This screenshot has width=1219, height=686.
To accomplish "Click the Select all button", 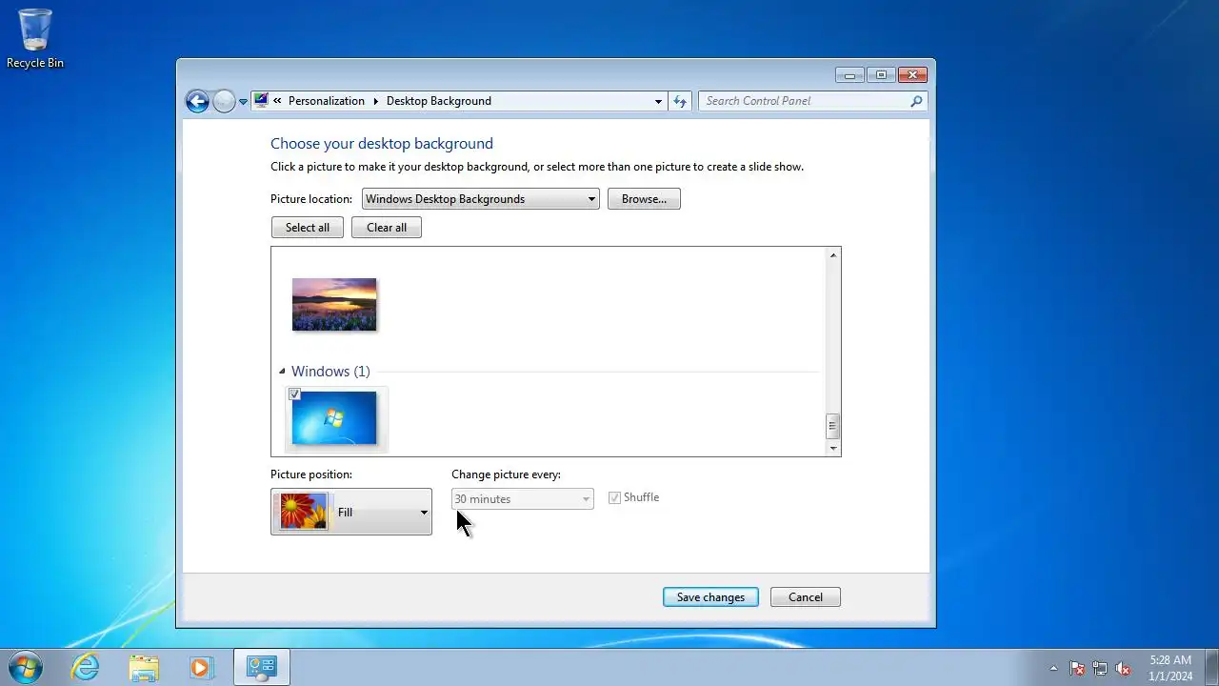I will (308, 228).
